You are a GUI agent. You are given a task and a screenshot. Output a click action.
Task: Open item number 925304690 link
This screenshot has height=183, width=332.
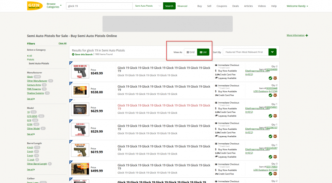pyautogui.click(x=272, y=69)
